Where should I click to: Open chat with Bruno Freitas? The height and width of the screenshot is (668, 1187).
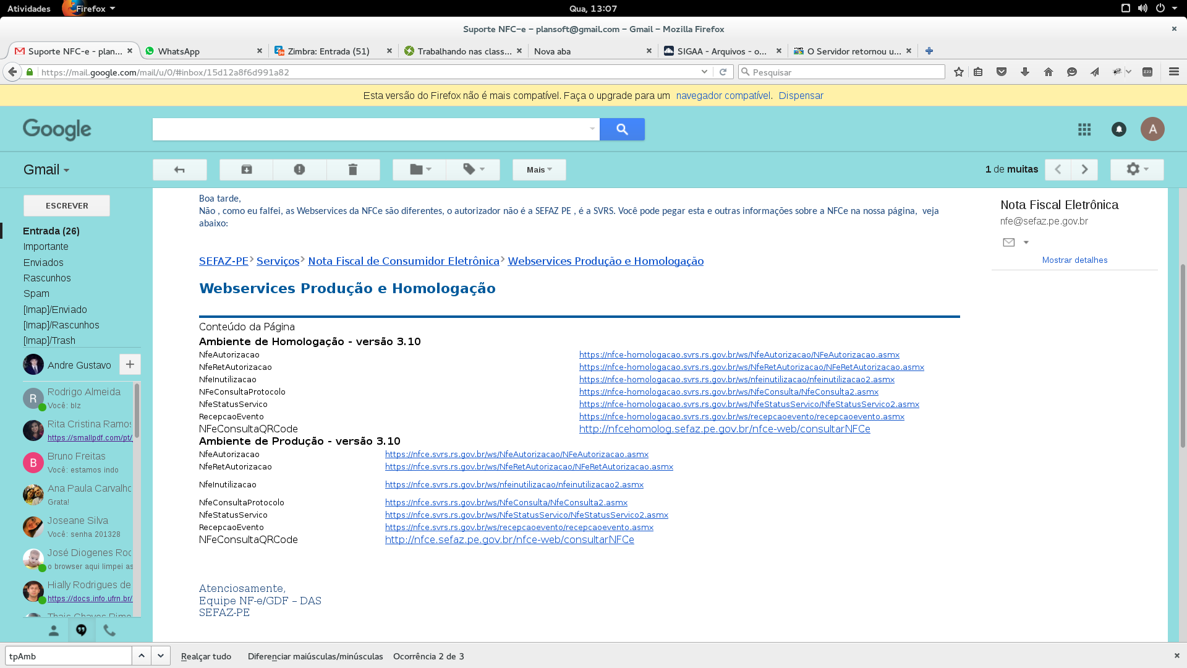pos(78,462)
